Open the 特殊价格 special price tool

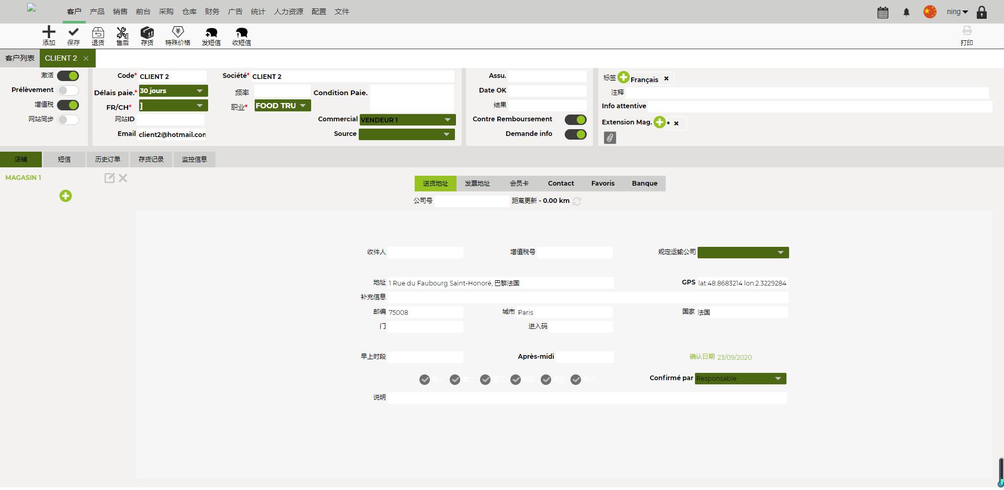coord(178,32)
